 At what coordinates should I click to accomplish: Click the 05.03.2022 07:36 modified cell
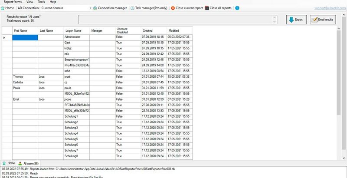tap(180, 37)
